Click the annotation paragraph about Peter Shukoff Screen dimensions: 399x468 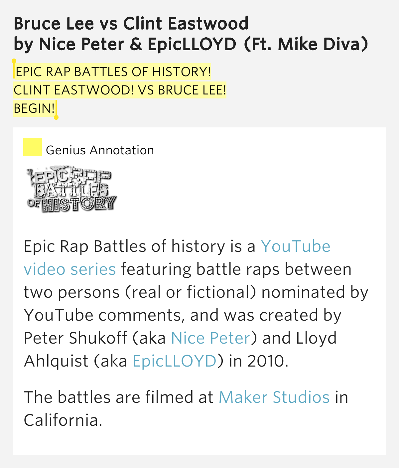(x=196, y=304)
